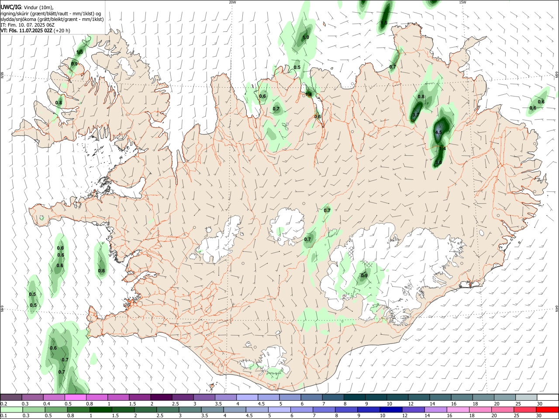This screenshot has height=419, width=559.
Task: Click the bright pink snow swatch between 0.5 and 0.8
Action: tap(75, 397)
